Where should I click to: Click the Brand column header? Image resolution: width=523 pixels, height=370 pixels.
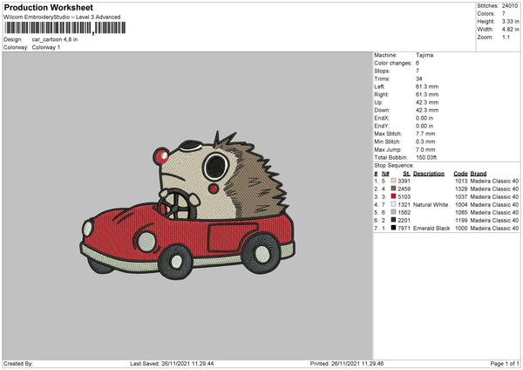(x=480, y=173)
